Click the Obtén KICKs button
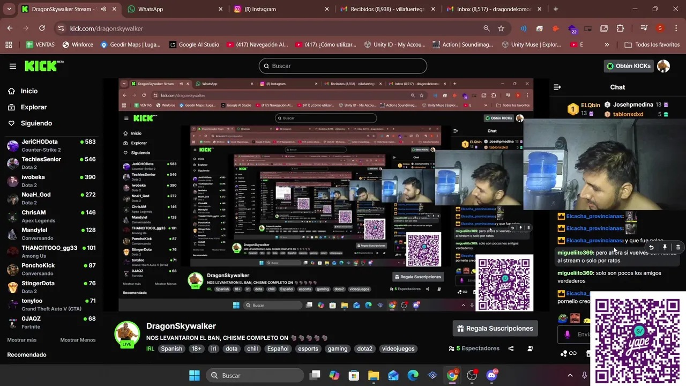 629,66
